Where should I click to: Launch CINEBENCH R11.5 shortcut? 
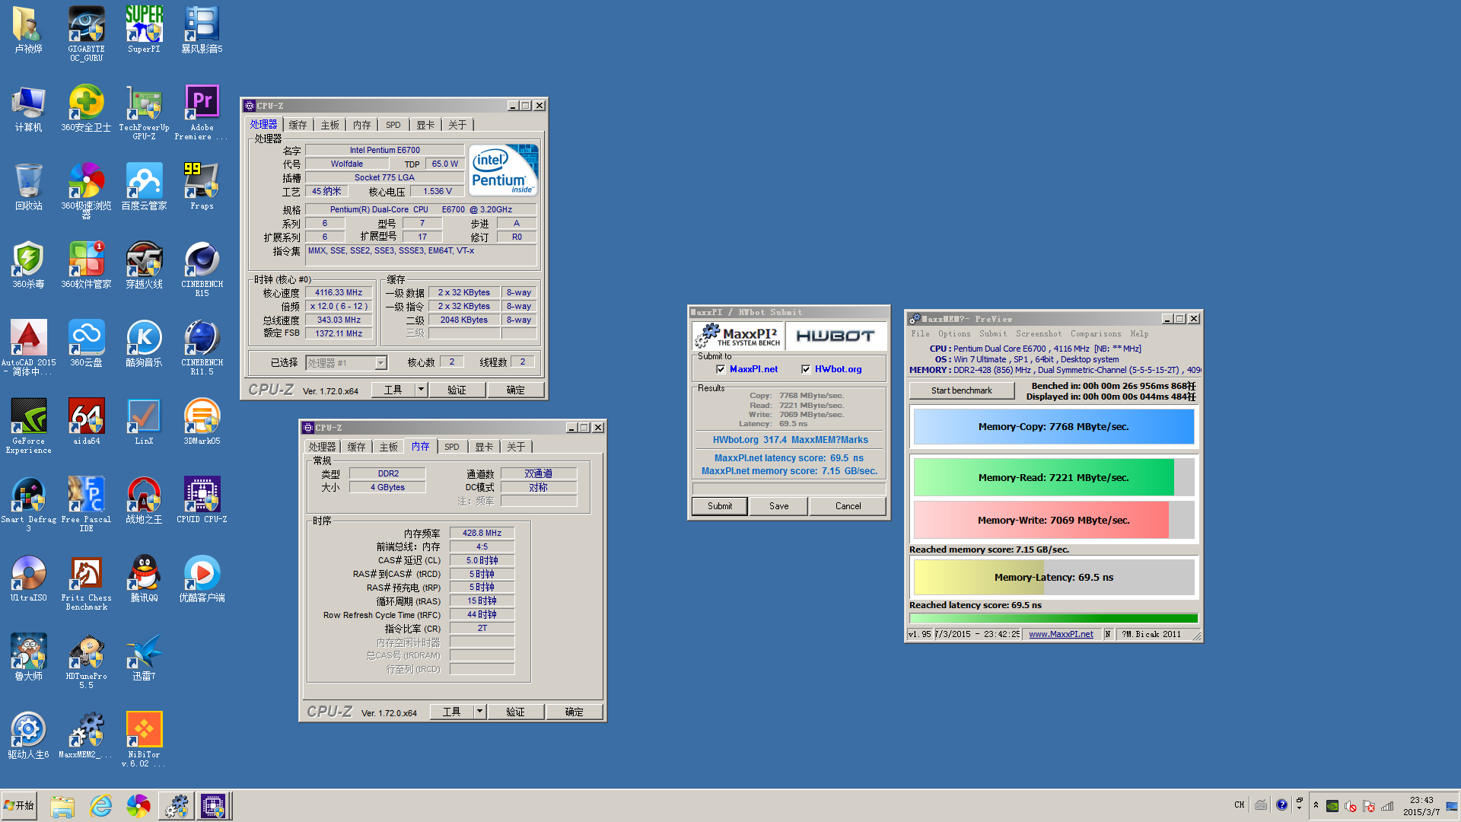click(x=202, y=347)
